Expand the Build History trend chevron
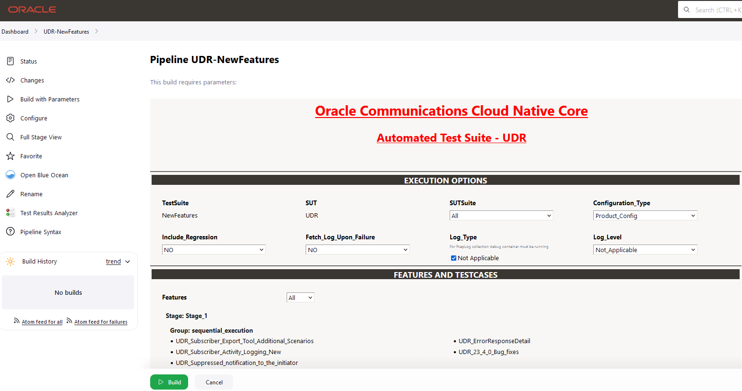Screen dimensions: 742x391 [x=127, y=262]
